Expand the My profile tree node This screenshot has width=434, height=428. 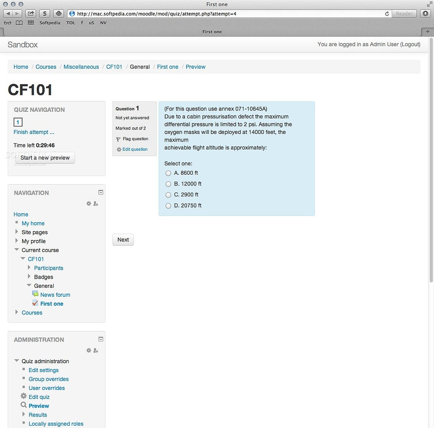pos(16,240)
